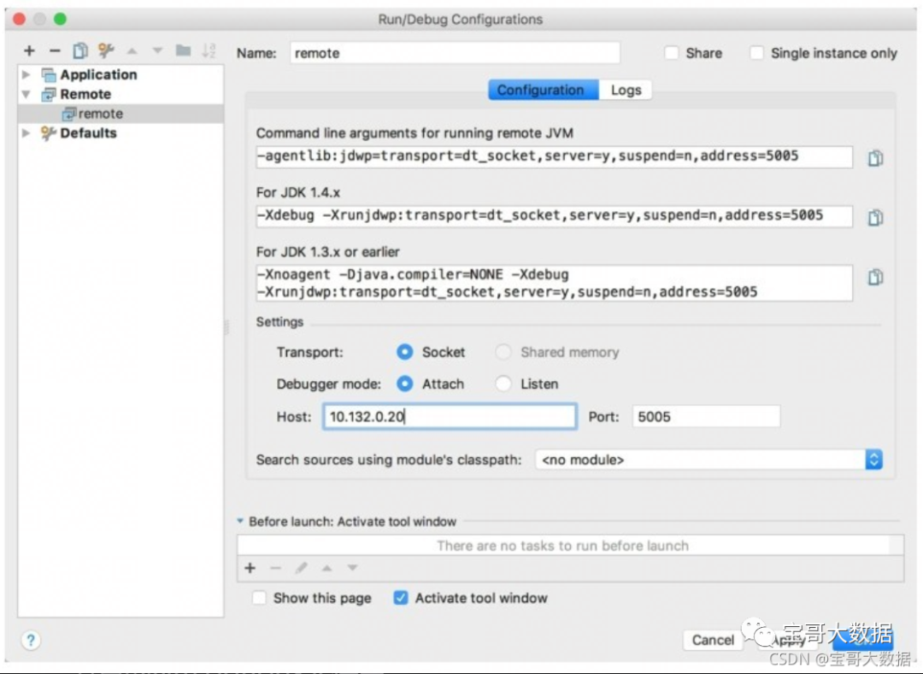923x674 pixels.
Task: Select the Defaults label in tree
Action: pyautogui.click(x=88, y=133)
